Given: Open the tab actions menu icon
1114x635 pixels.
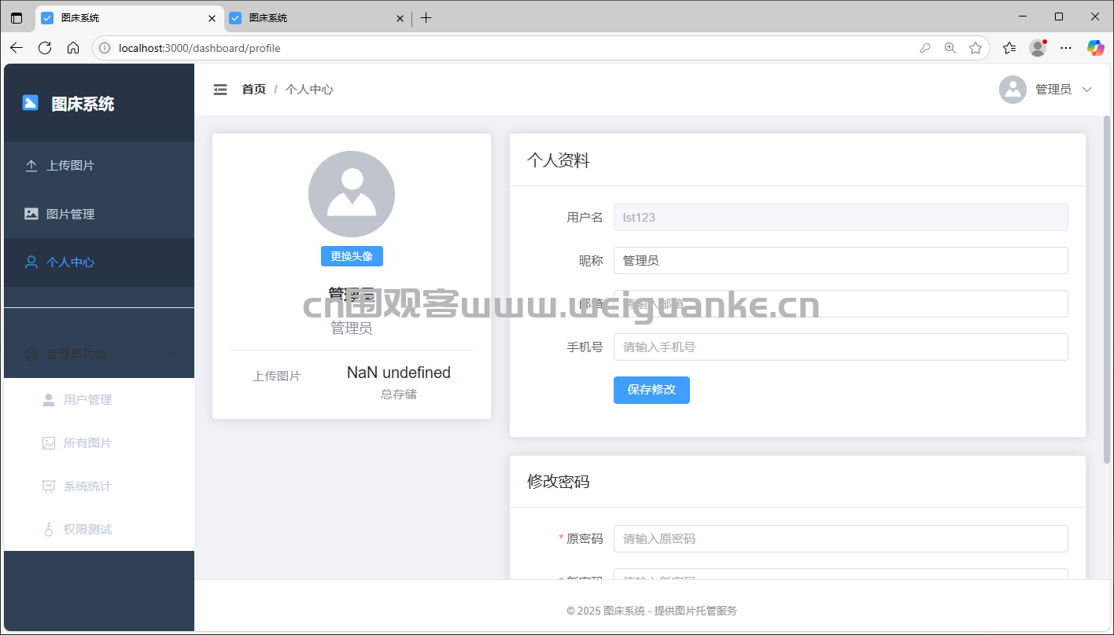Looking at the screenshot, I should (x=17, y=17).
